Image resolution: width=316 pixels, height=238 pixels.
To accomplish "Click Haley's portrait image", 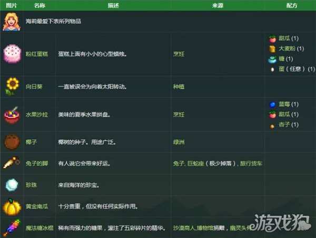I will (x=12, y=22).
